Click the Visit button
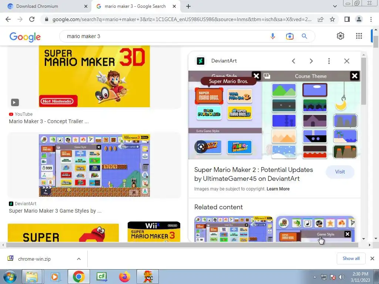Screen dimensions: 379x284 (340, 172)
